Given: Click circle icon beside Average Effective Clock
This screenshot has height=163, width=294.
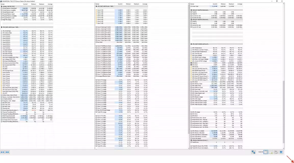Looking at the screenshot, I should coord(96,76).
